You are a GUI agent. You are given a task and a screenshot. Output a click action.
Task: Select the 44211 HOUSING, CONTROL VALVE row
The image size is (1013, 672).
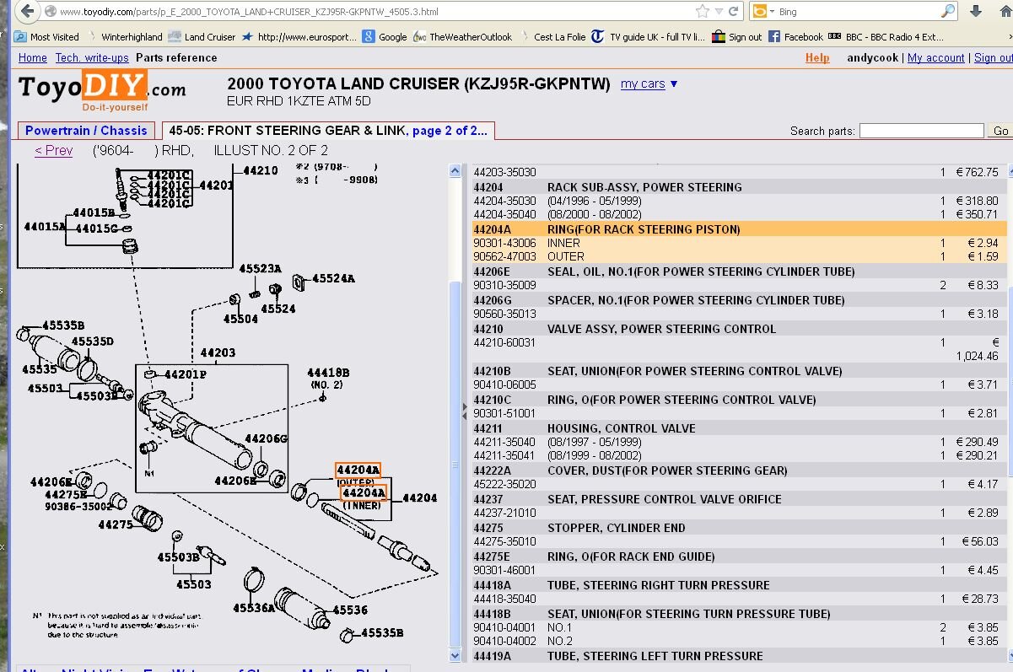coord(739,428)
